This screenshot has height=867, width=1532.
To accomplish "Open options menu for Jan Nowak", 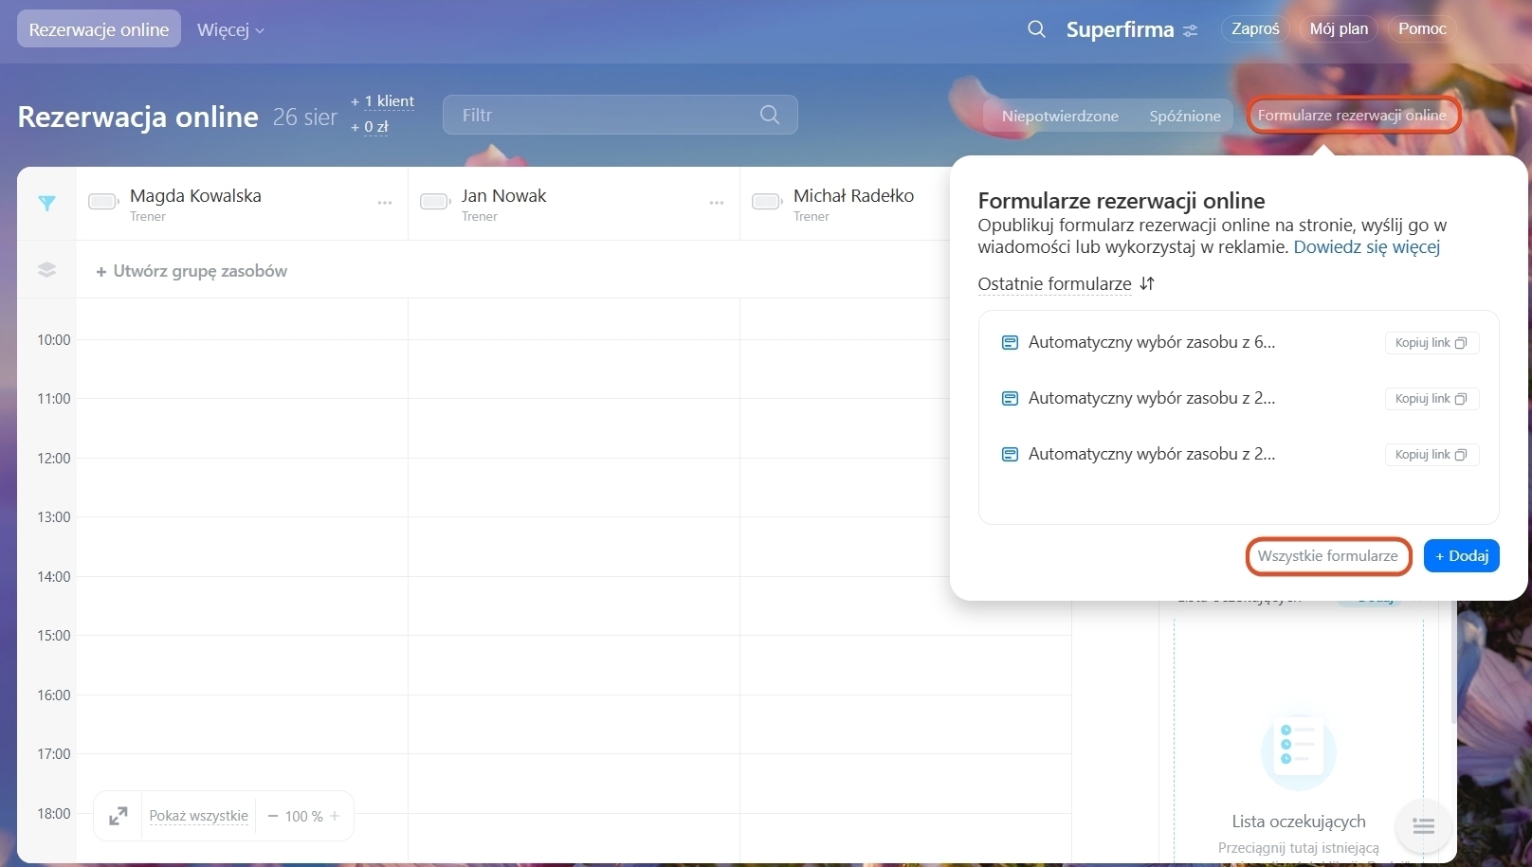I will pyautogui.click(x=717, y=203).
